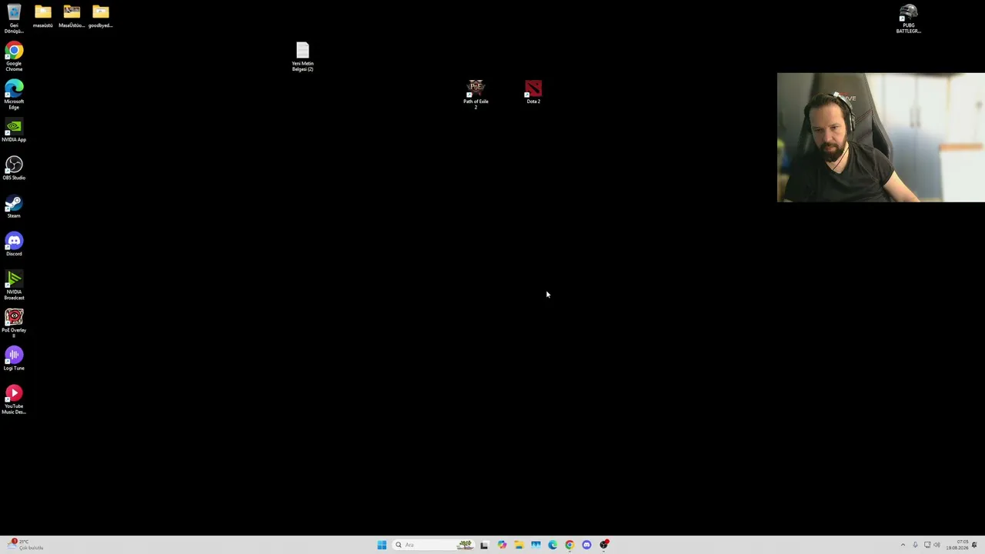Screen dimensions: 985x554
Task: Open the Windows Start menu
Action: click(382, 545)
